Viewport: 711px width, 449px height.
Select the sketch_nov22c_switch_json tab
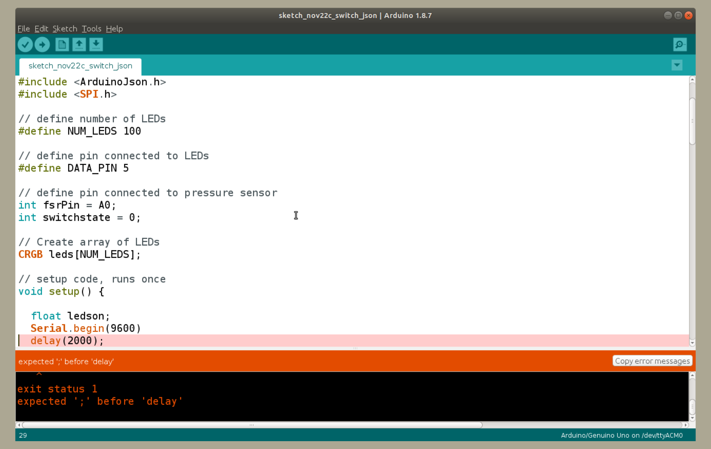click(80, 66)
